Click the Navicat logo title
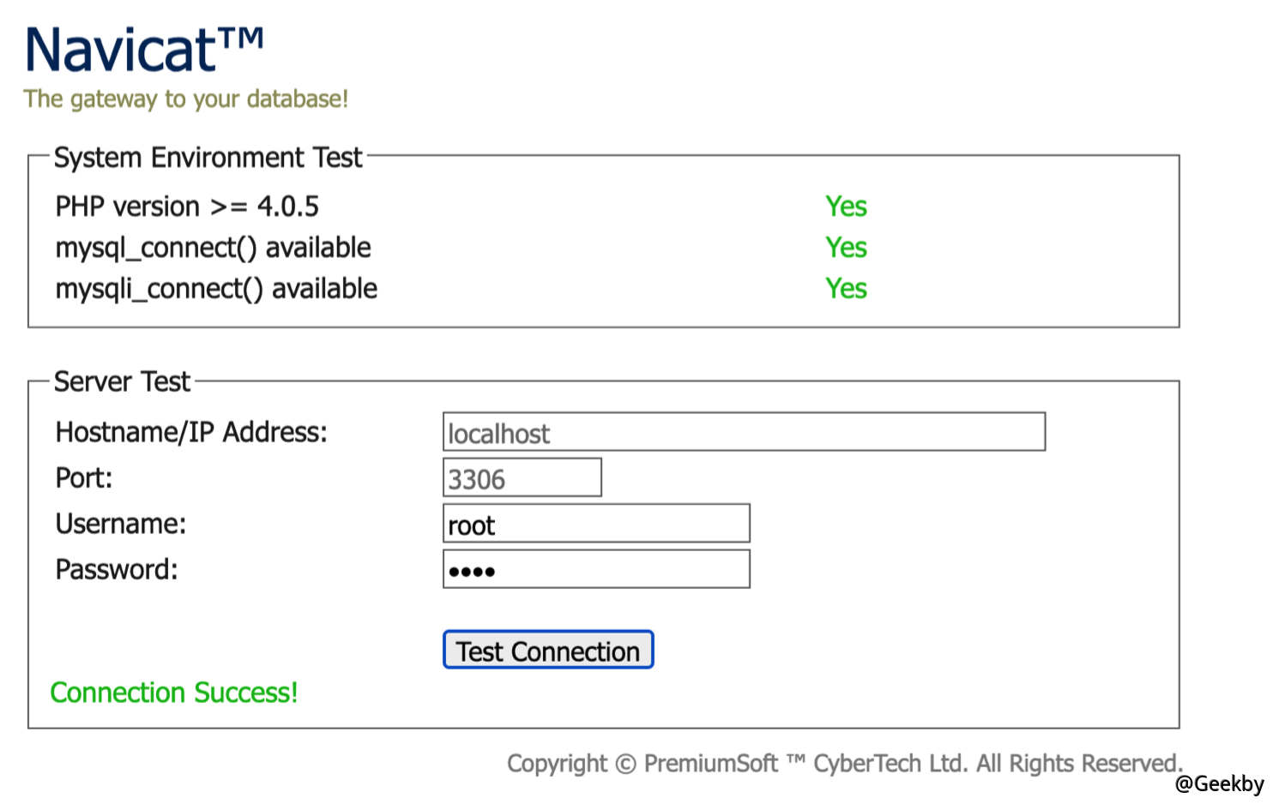The width and height of the screenshot is (1273, 804). click(143, 50)
